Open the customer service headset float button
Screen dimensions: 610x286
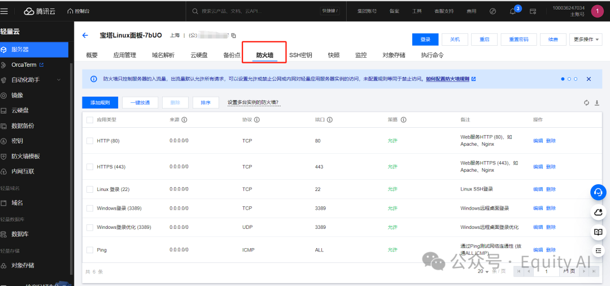[x=598, y=192]
